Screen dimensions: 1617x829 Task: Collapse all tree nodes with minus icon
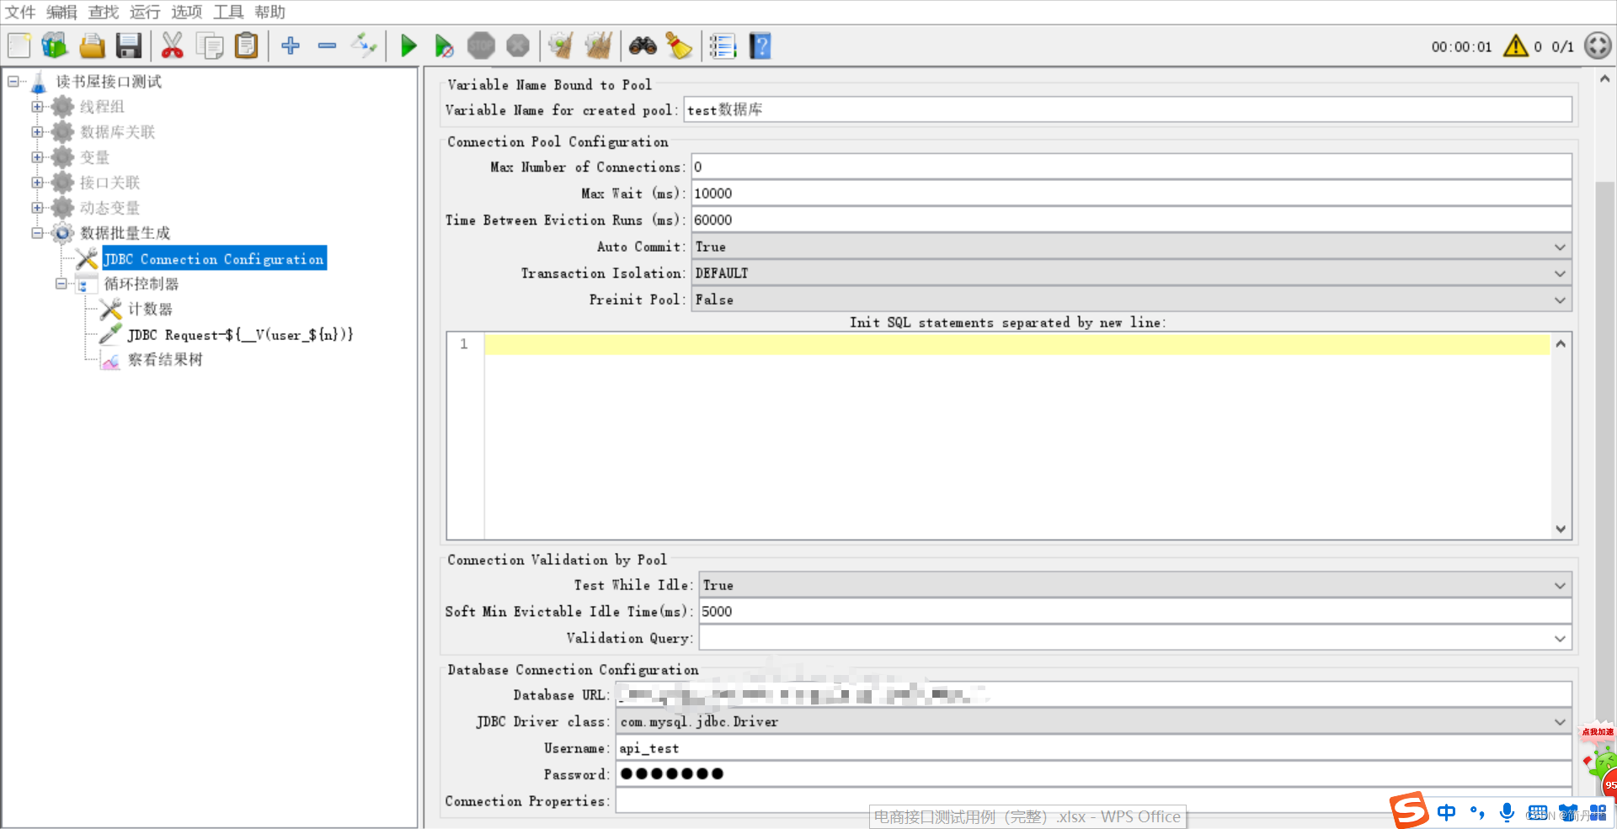click(328, 45)
